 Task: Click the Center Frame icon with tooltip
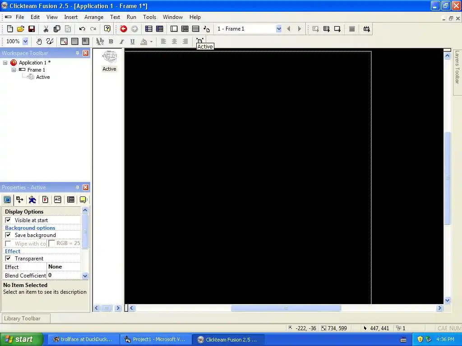click(200, 41)
